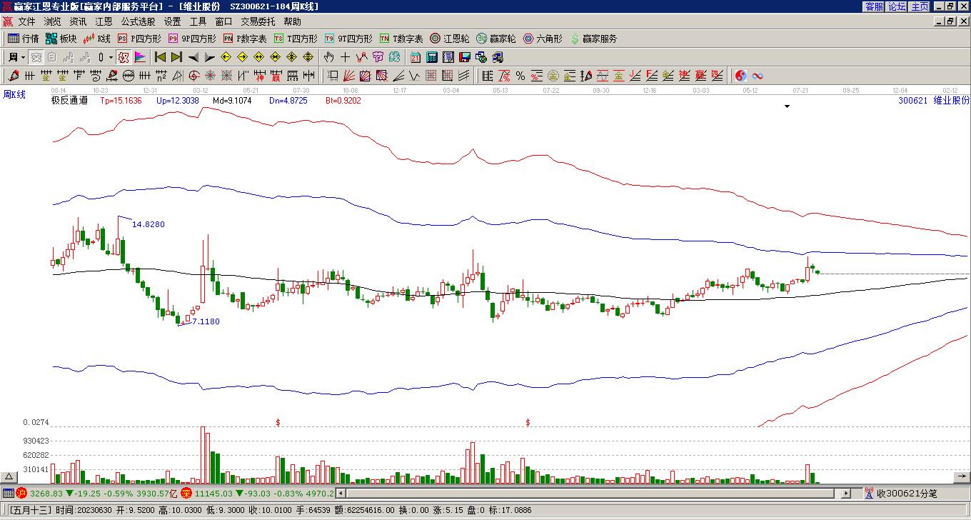Open the 公式选股 menu
Viewport: 971px width, 520px height.
pos(138,21)
